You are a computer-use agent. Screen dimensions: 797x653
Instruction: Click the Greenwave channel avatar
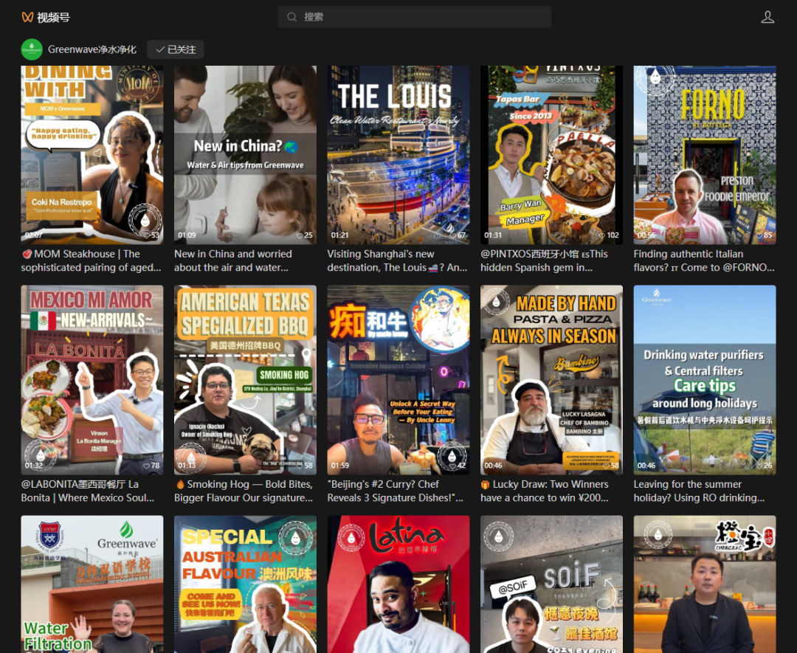pos(32,49)
